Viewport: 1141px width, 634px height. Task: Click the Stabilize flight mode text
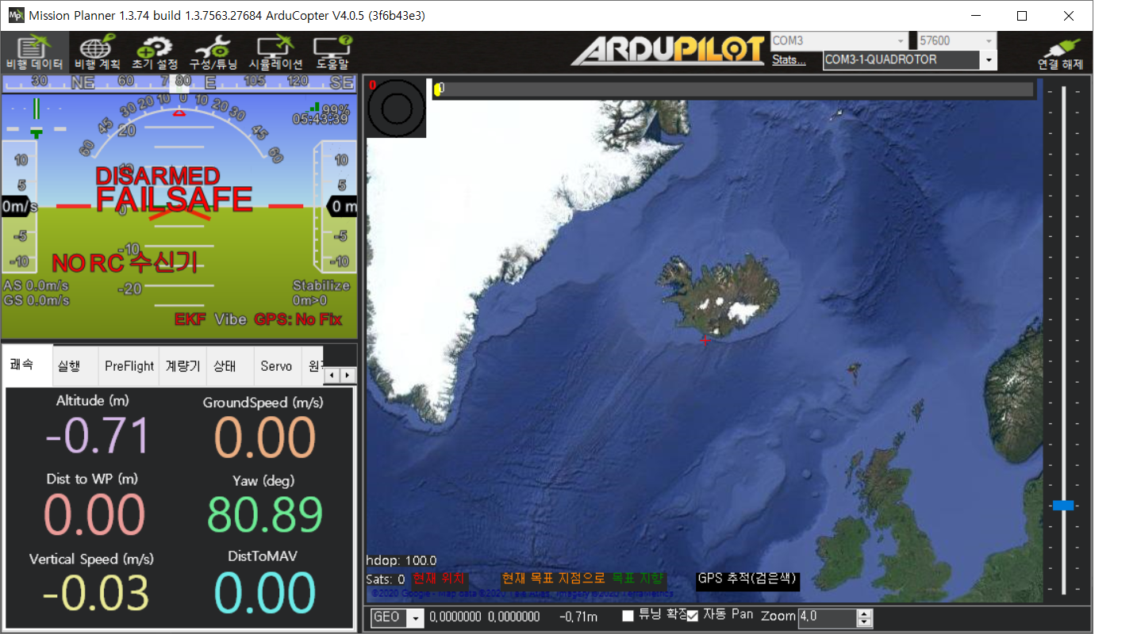click(x=321, y=285)
